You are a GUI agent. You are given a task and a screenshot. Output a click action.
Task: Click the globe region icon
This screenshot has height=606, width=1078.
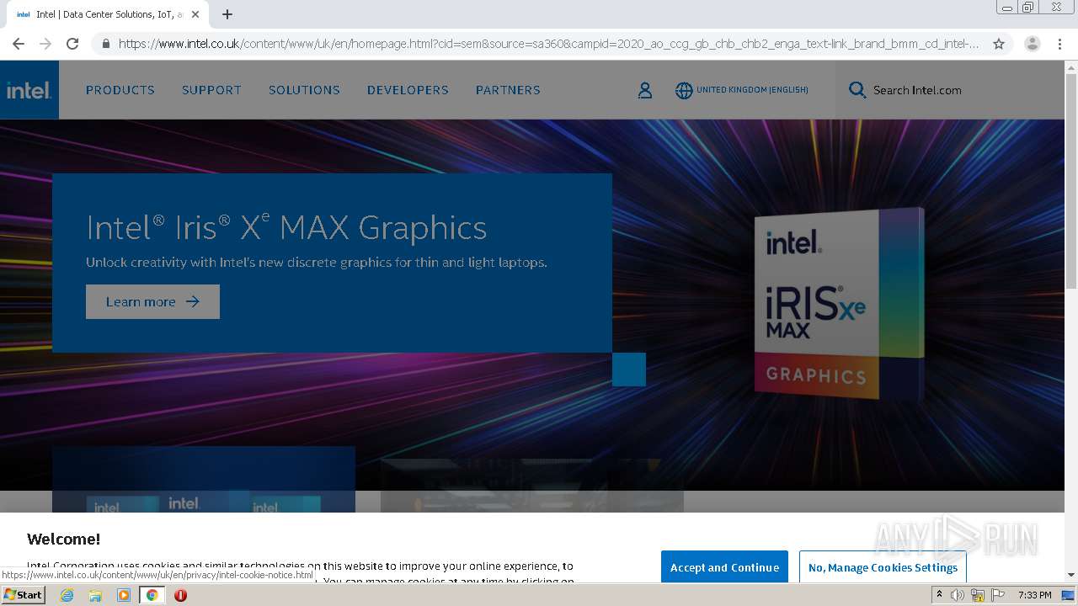(684, 90)
